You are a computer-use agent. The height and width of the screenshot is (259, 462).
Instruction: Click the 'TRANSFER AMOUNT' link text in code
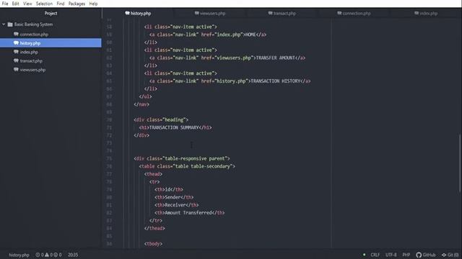pyautogui.click(x=276, y=58)
